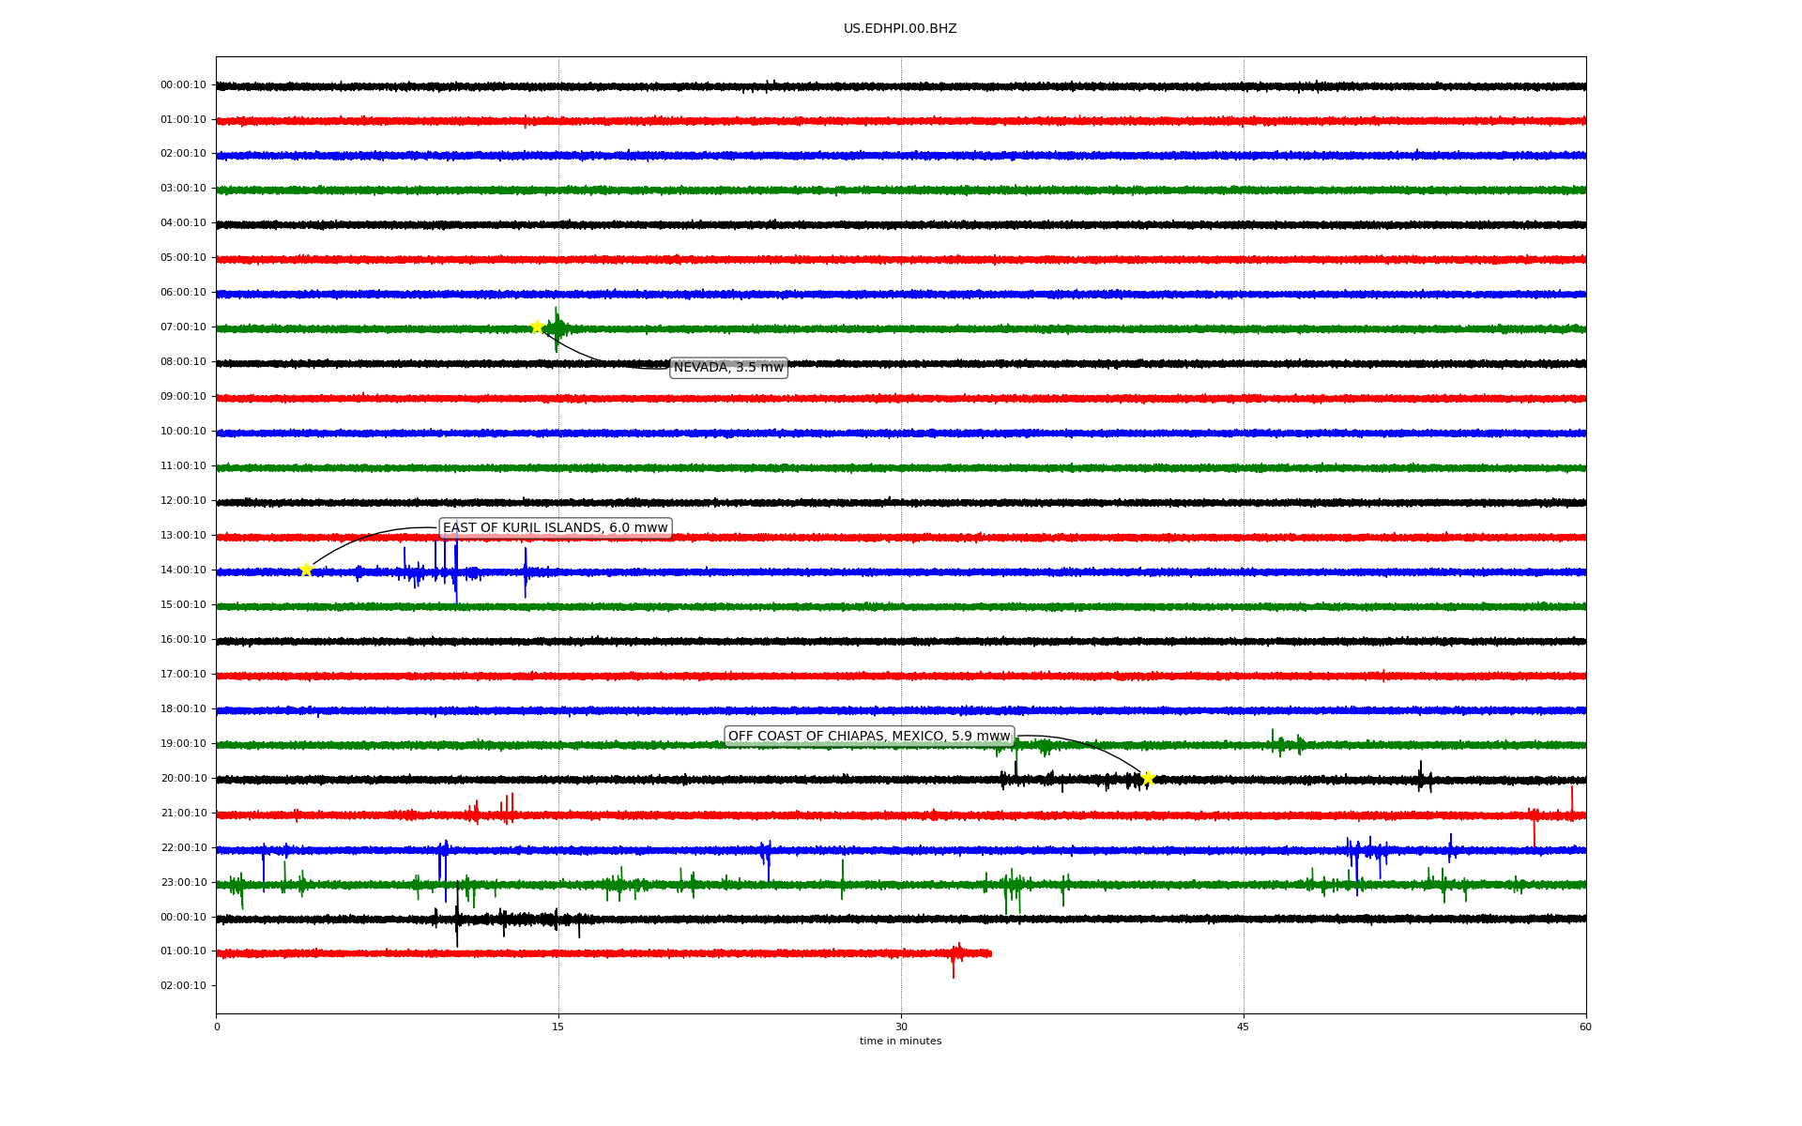
Task: Select the 'EAST OF KURIL ISLANDS, 6.0 mww' label
Action: pos(556,528)
